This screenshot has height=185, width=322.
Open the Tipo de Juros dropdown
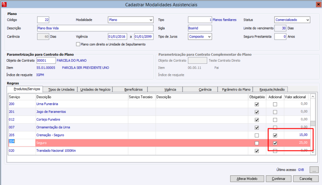point(209,37)
